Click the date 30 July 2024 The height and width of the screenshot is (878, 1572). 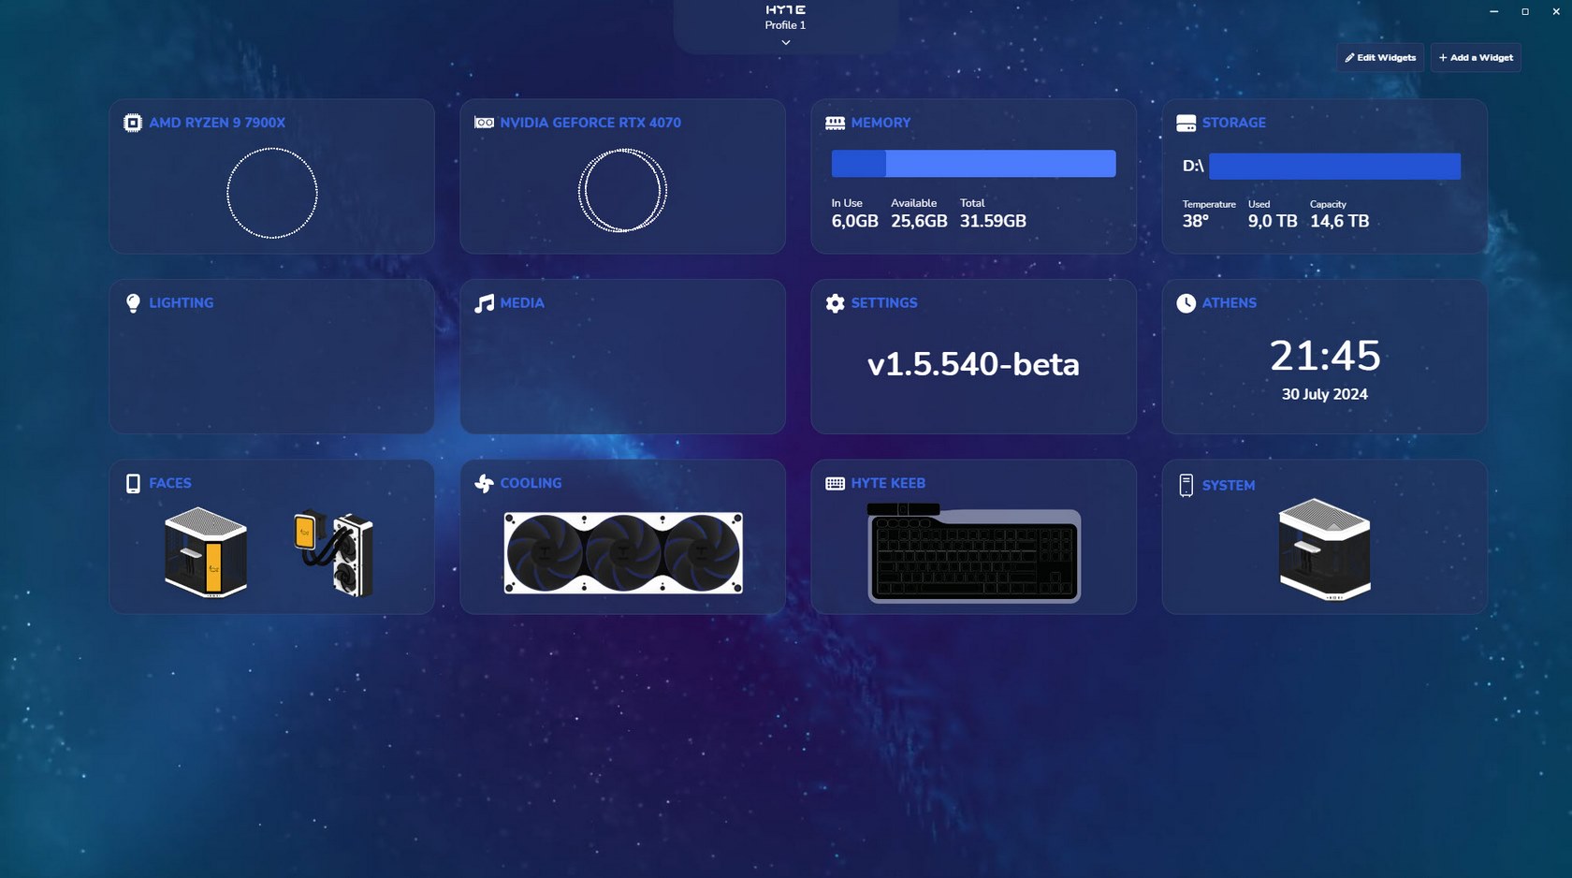[x=1325, y=394]
